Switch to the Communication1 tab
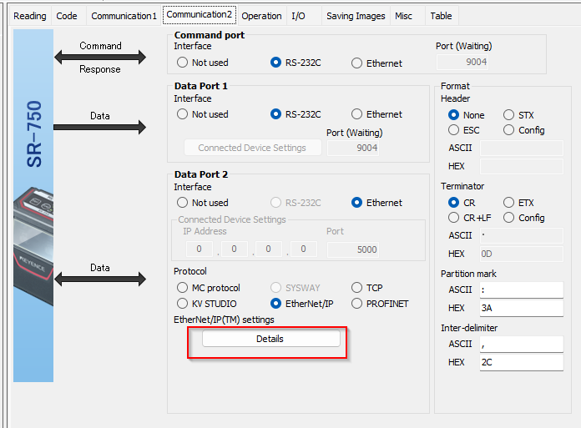The image size is (581, 428). (124, 16)
